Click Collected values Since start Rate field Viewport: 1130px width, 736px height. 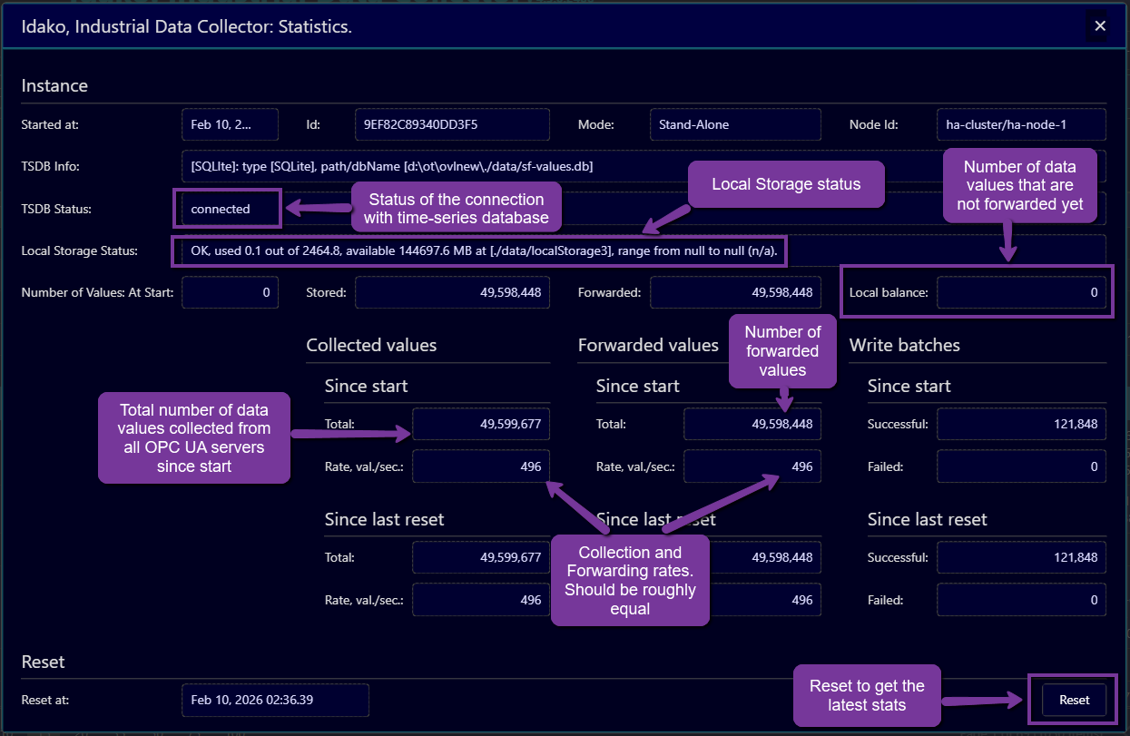tap(480, 466)
